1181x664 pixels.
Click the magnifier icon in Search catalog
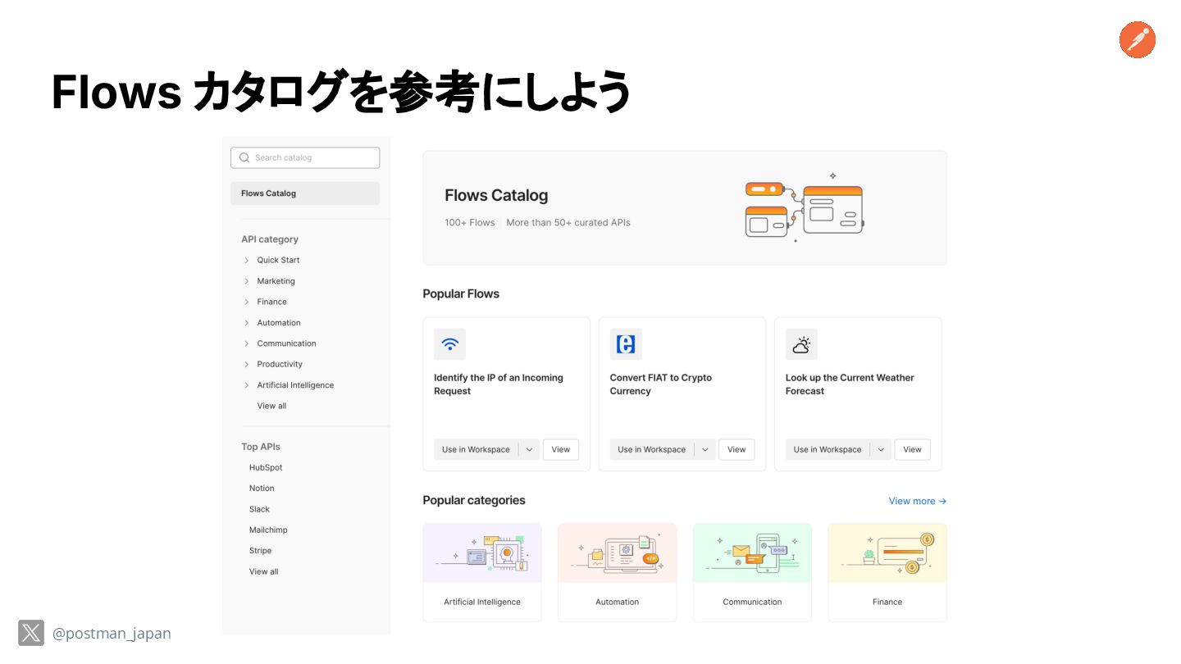click(244, 157)
